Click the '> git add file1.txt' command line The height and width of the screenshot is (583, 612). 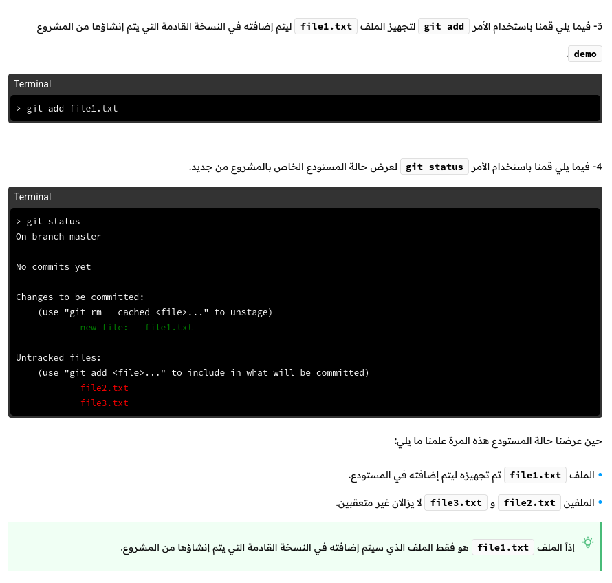(x=67, y=109)
